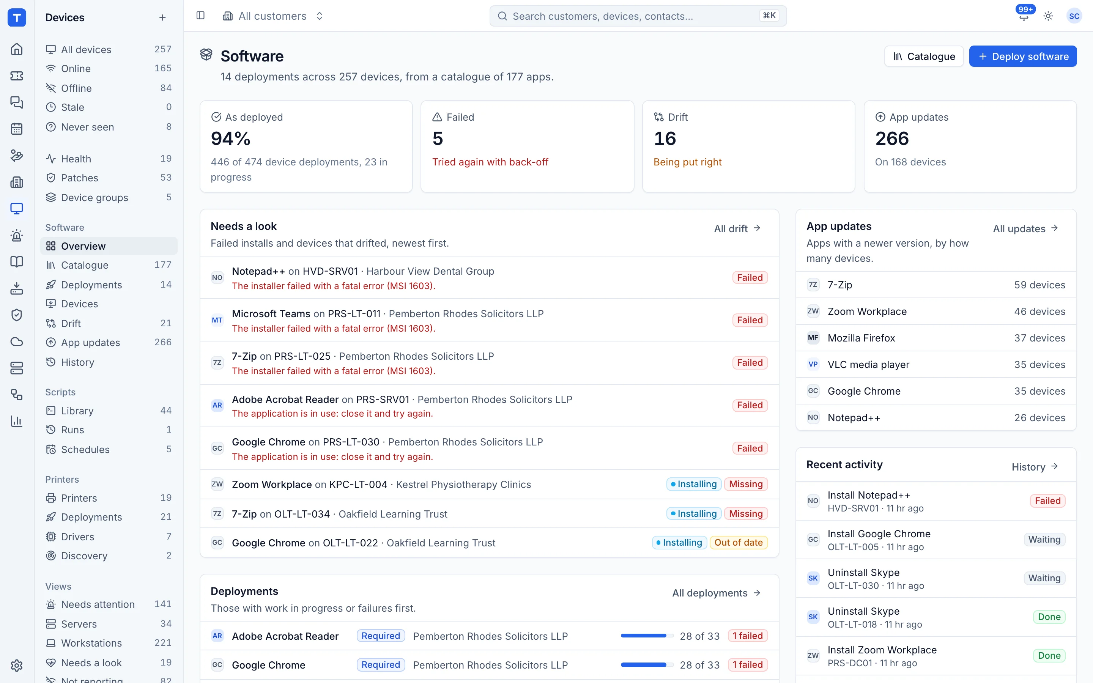Open Schedules sidebar item

(x=109, y=450)
